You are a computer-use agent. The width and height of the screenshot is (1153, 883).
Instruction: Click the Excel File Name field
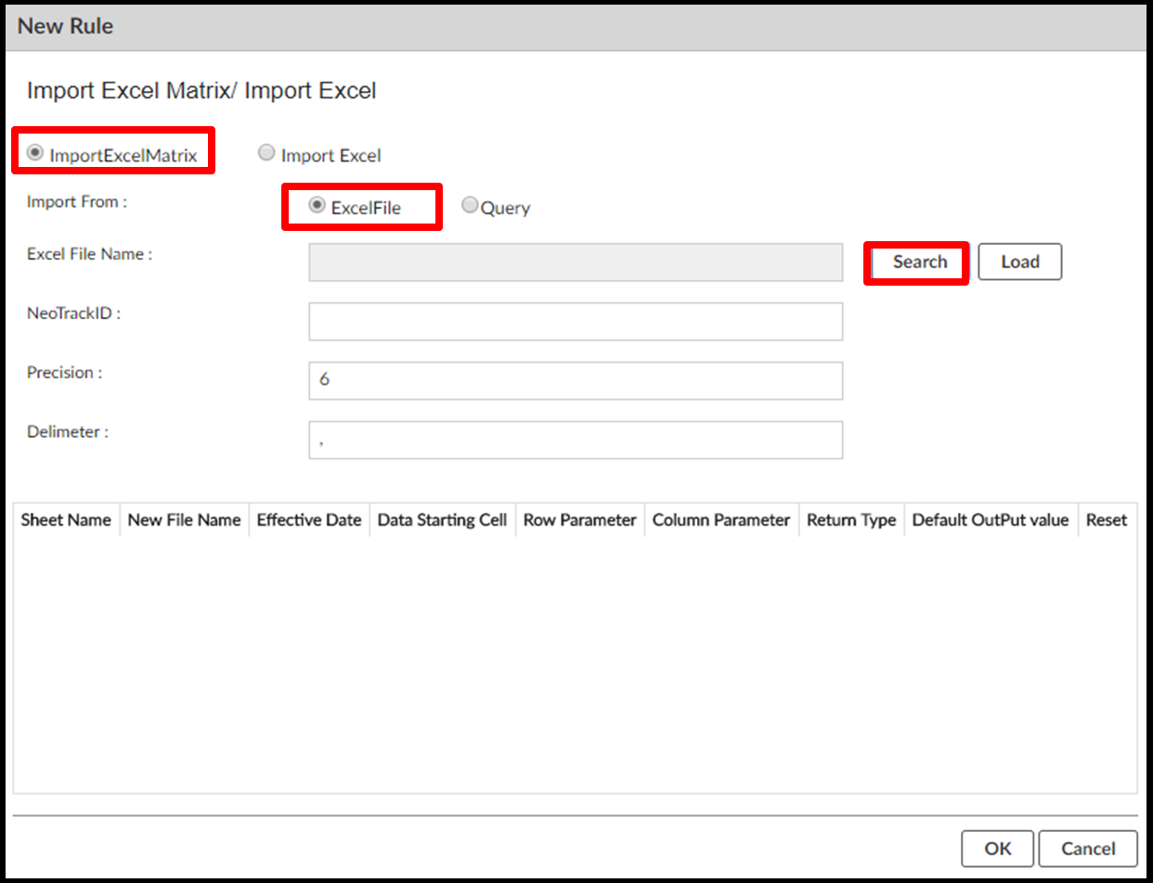(x=575, y=262)
